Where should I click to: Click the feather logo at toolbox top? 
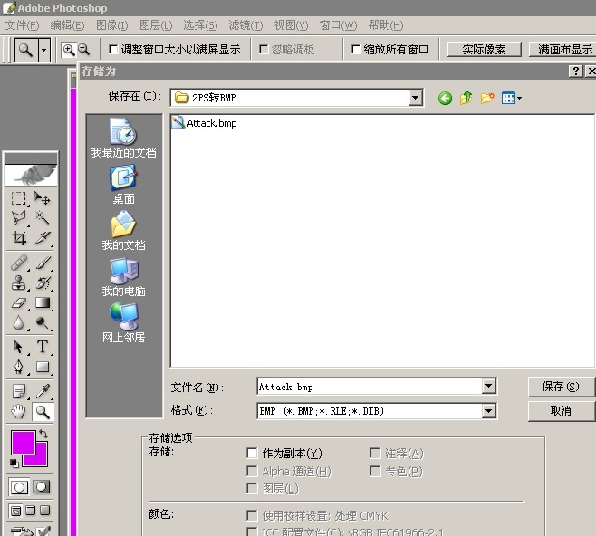pos(31,175)
